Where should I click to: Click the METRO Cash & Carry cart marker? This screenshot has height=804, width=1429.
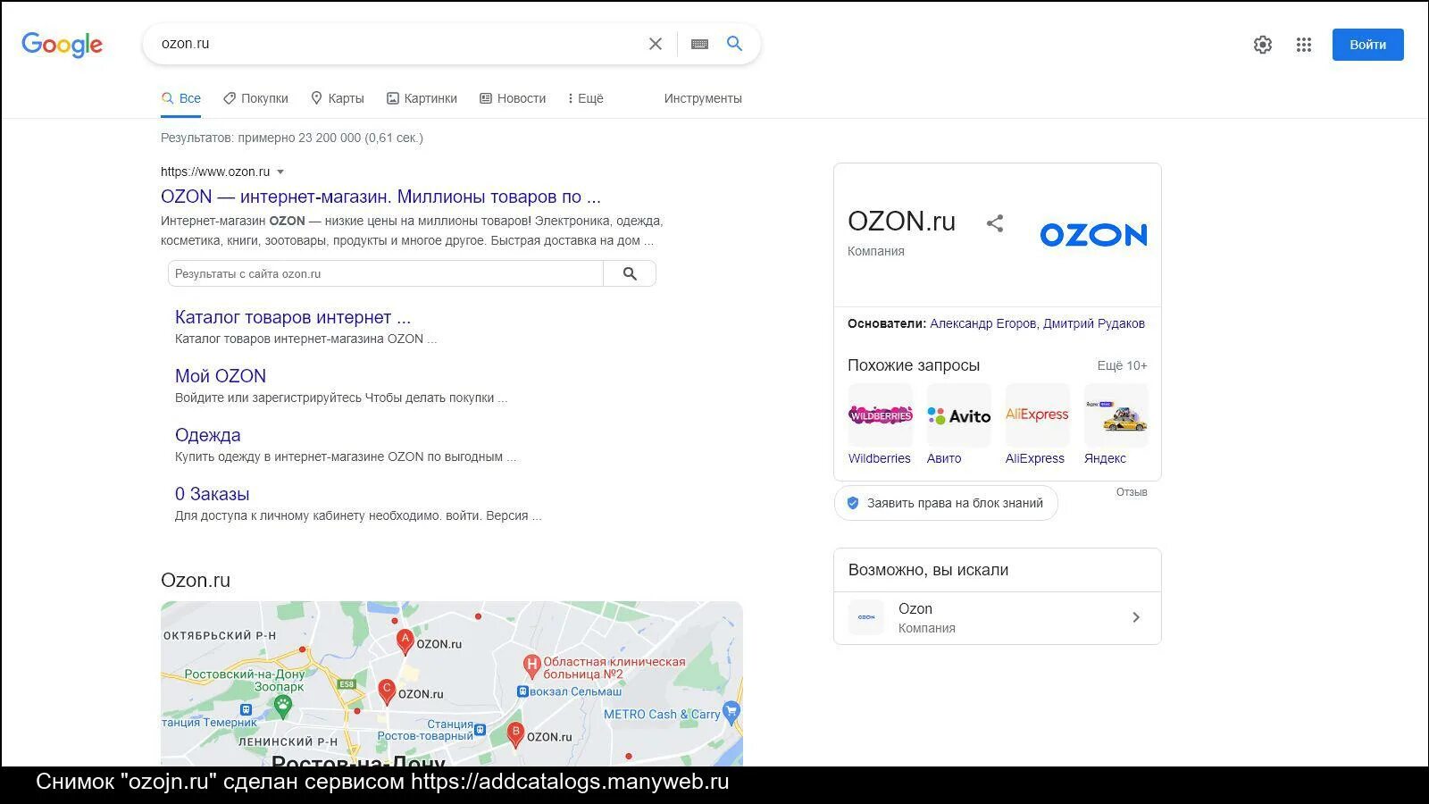[x=731, y=712]
